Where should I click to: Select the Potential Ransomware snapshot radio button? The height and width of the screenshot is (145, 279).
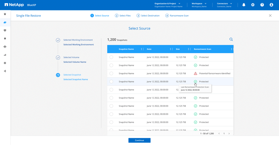[x=111, y=74]
